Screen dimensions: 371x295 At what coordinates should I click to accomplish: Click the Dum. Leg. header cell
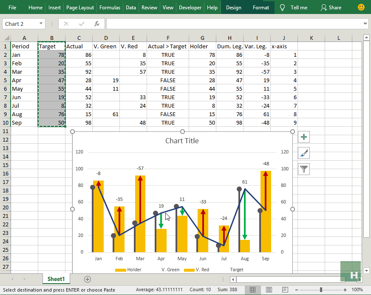coord(230,46)
